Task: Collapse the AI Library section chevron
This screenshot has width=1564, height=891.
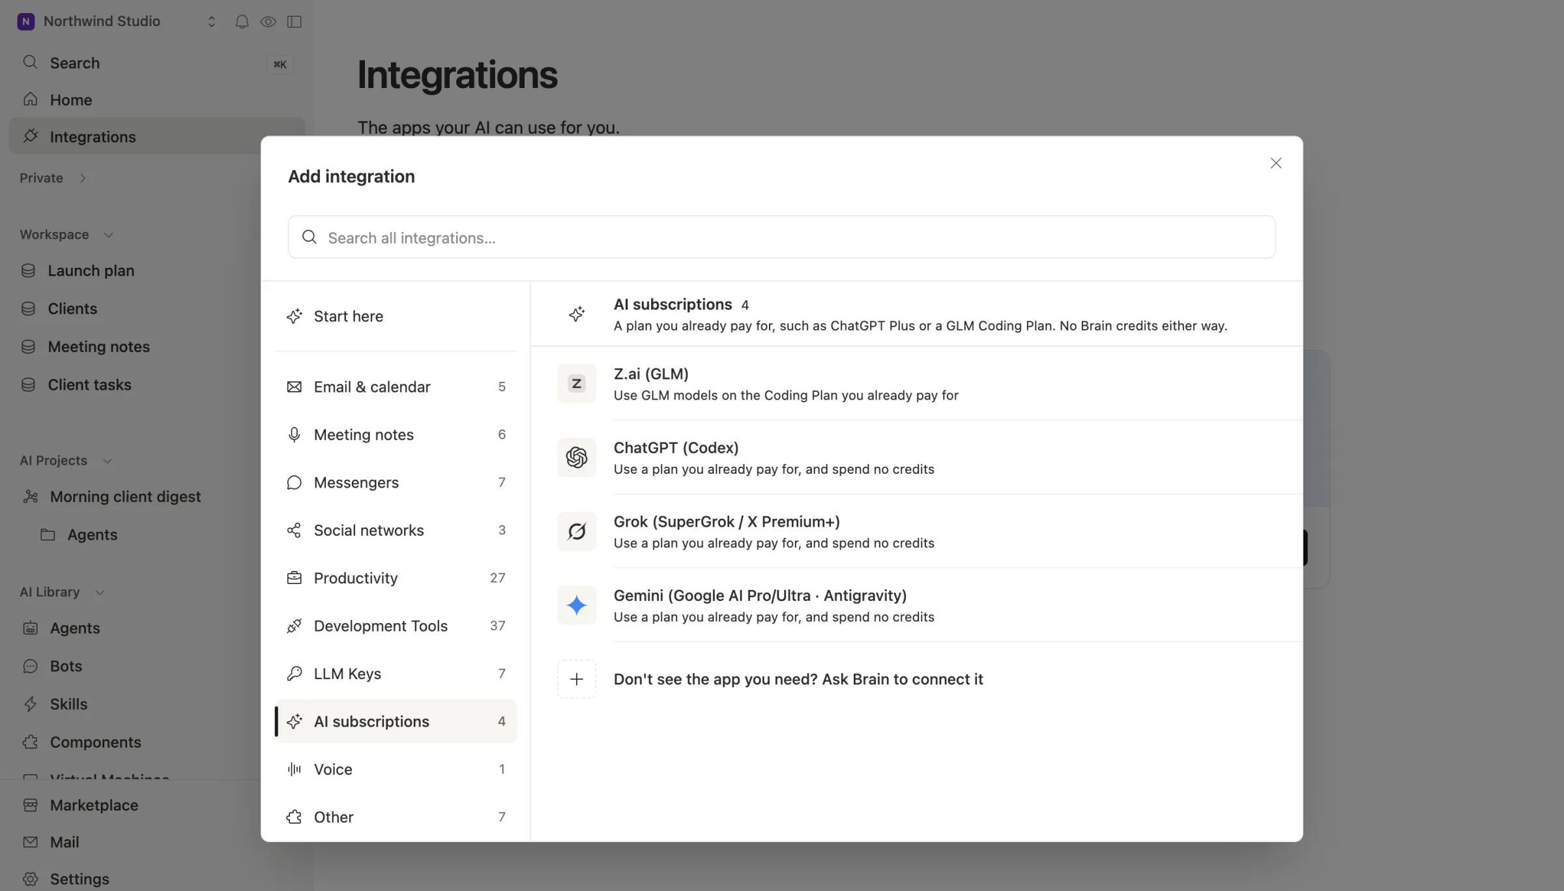Action: 100,592
